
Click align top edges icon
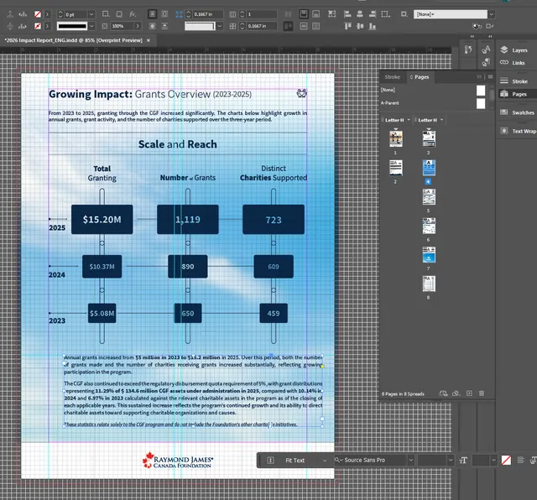(x=347, y=26)
